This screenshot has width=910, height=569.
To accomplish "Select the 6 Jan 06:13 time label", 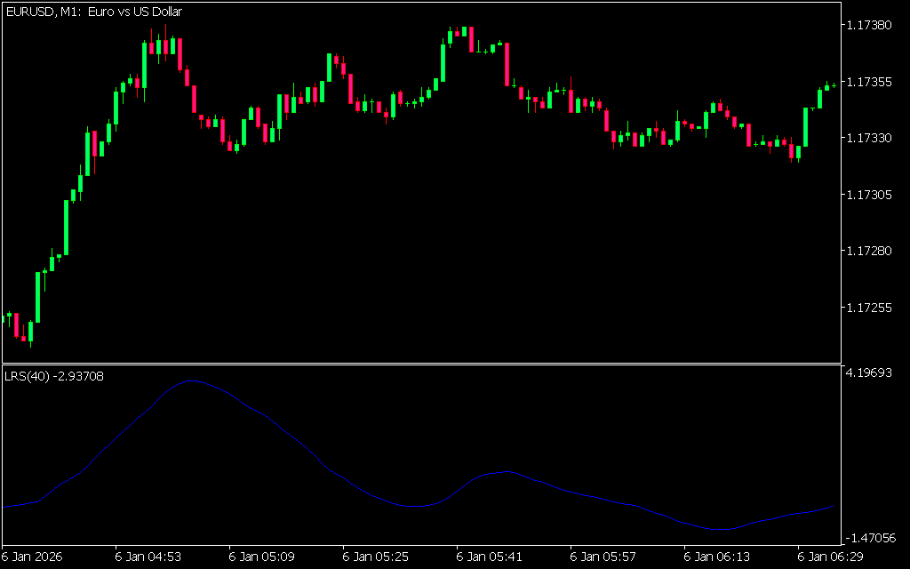I will coord(717,557).
